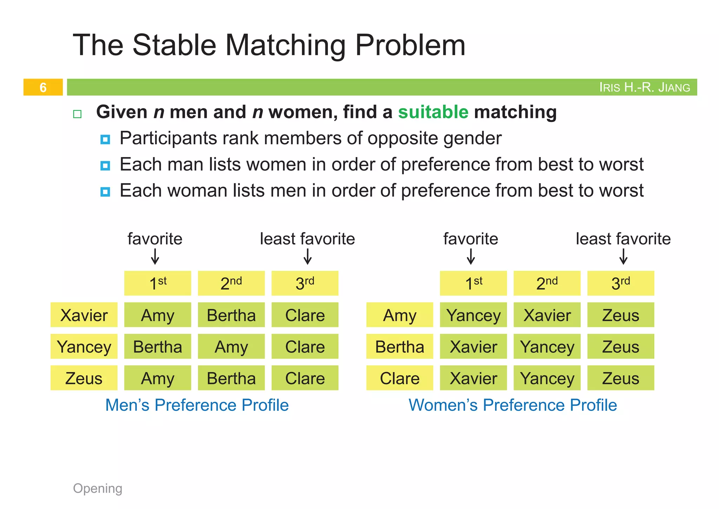Click the arrow under "favorite" in the men's table

coord(155,256)
